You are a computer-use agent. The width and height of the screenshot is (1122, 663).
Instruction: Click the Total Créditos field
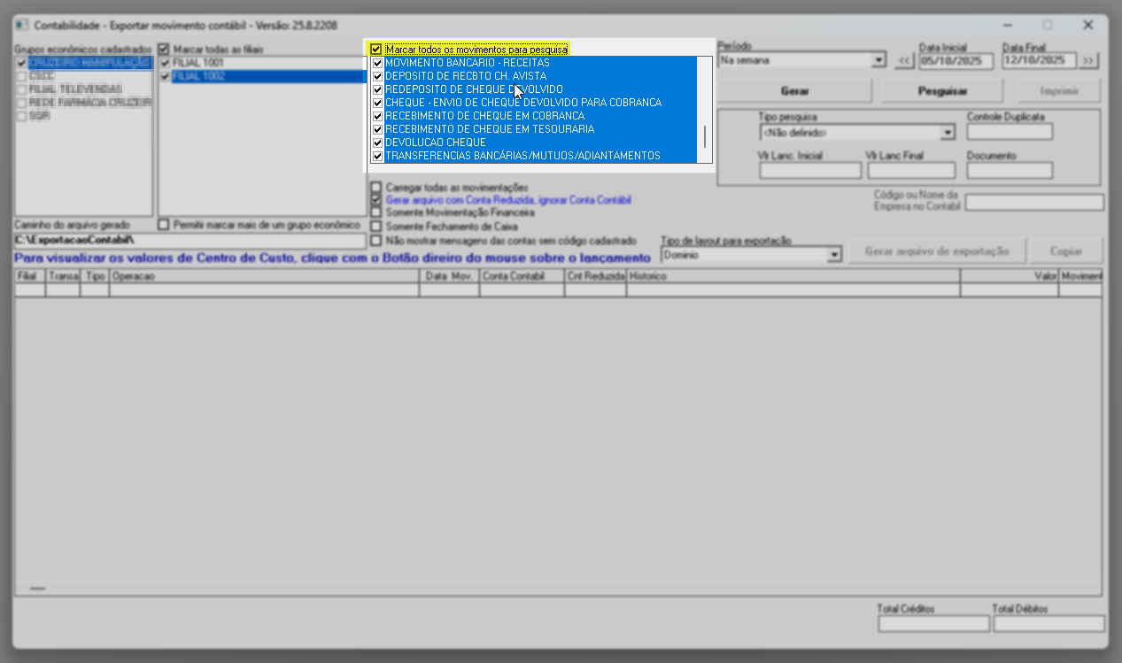[933, 623]
